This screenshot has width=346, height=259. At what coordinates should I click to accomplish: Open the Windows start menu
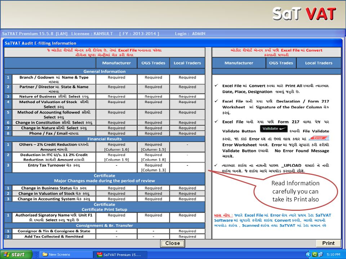(16, 255)
